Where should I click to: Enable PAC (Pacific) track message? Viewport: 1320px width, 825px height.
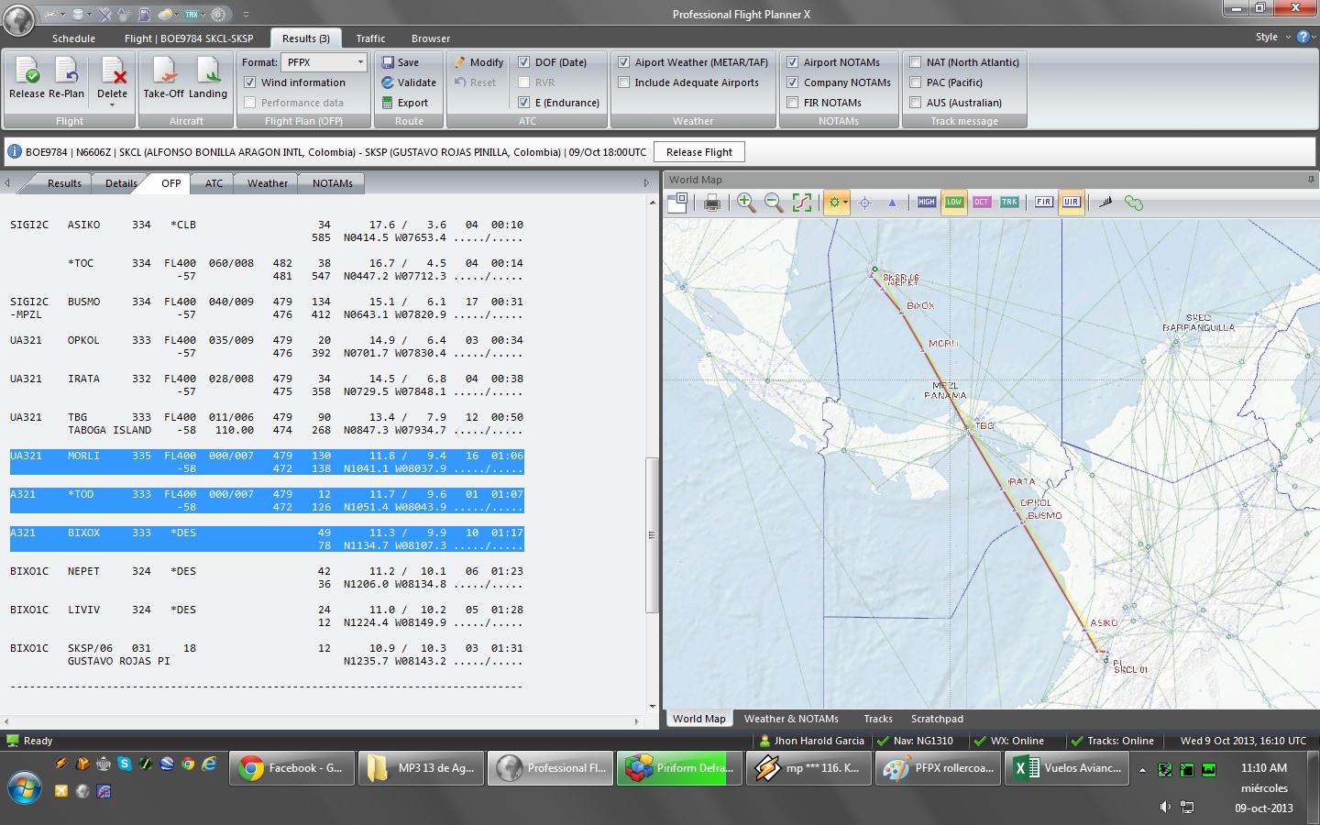pyautogui.click(x=915, y=82)
